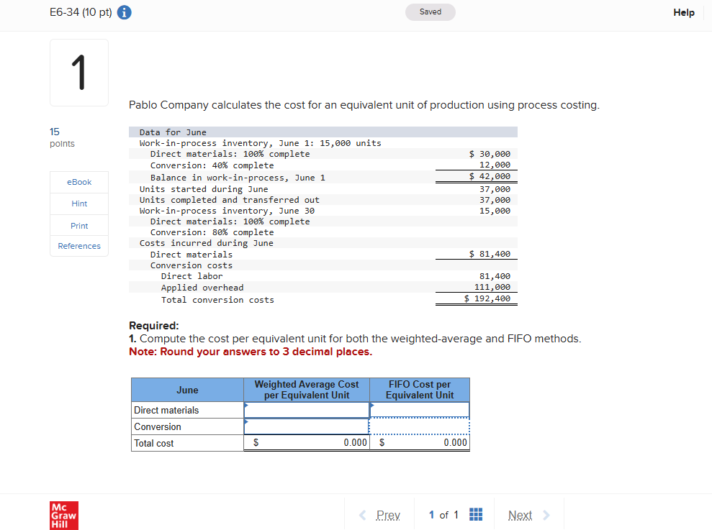The image size is (712, 530).
Task: Open the question grid navigator icon
Action: click(475, 515)
